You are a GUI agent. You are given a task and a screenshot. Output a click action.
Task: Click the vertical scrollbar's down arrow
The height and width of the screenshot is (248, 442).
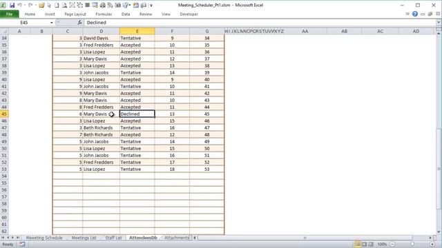tap(439, 232)
